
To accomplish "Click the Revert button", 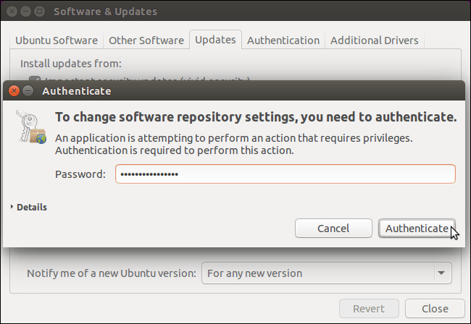I will click(x=369, y=308).
